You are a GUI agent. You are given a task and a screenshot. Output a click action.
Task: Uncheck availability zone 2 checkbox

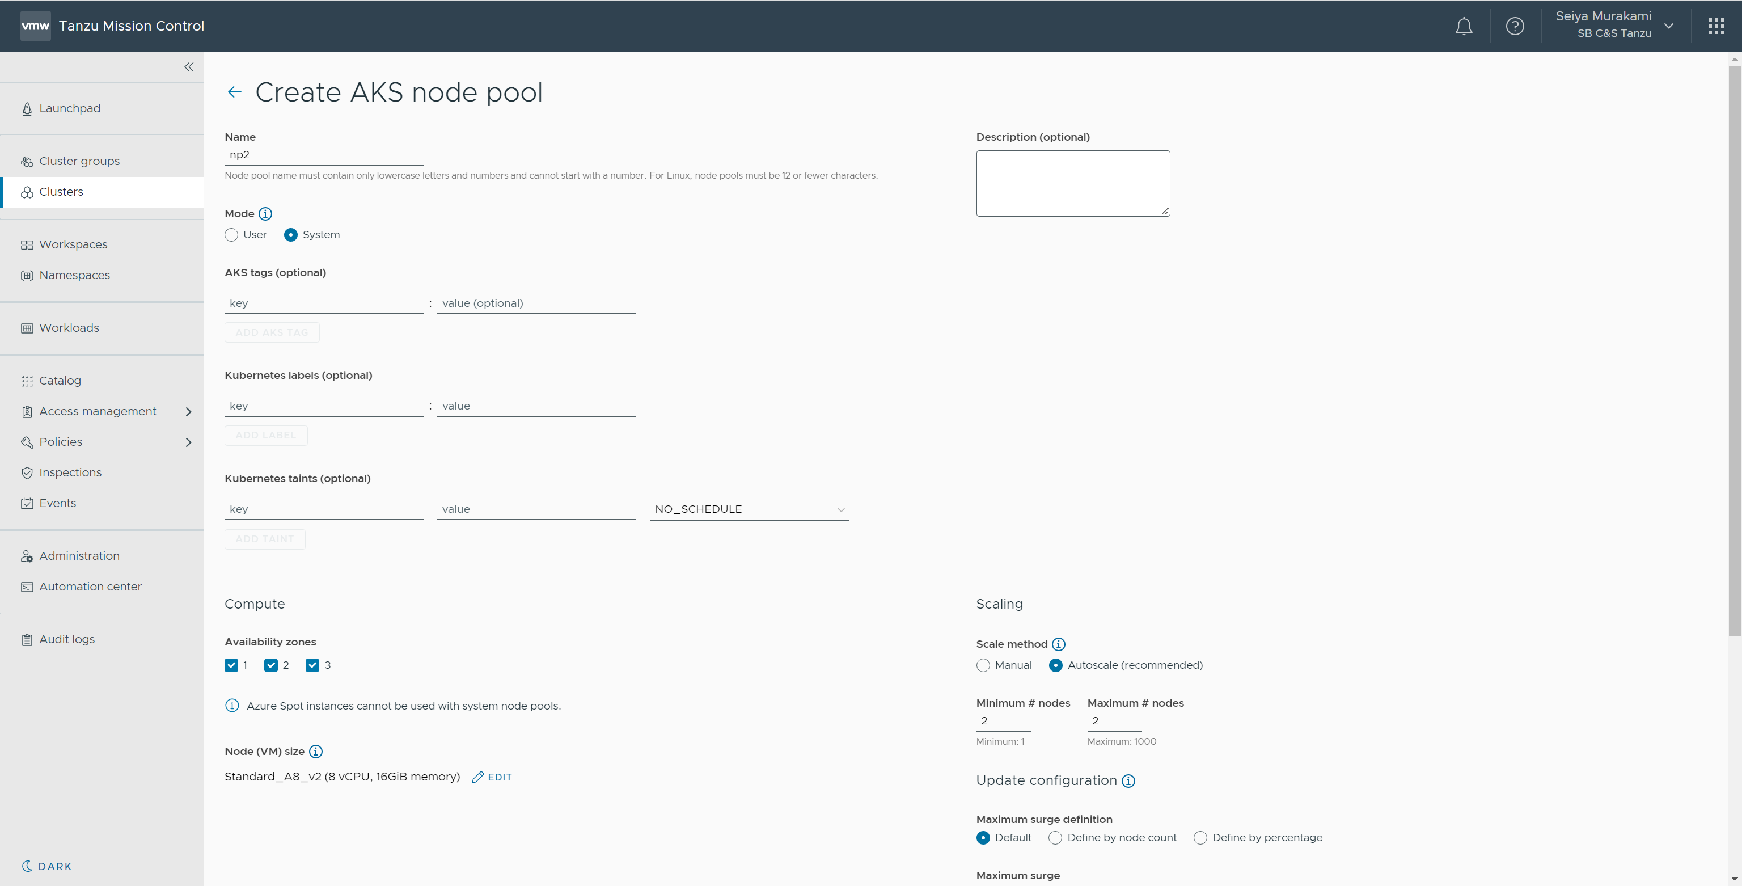[x=271, y=665]
